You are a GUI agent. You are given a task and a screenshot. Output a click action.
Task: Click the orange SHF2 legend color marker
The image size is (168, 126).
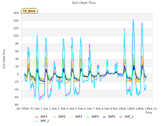55,117
